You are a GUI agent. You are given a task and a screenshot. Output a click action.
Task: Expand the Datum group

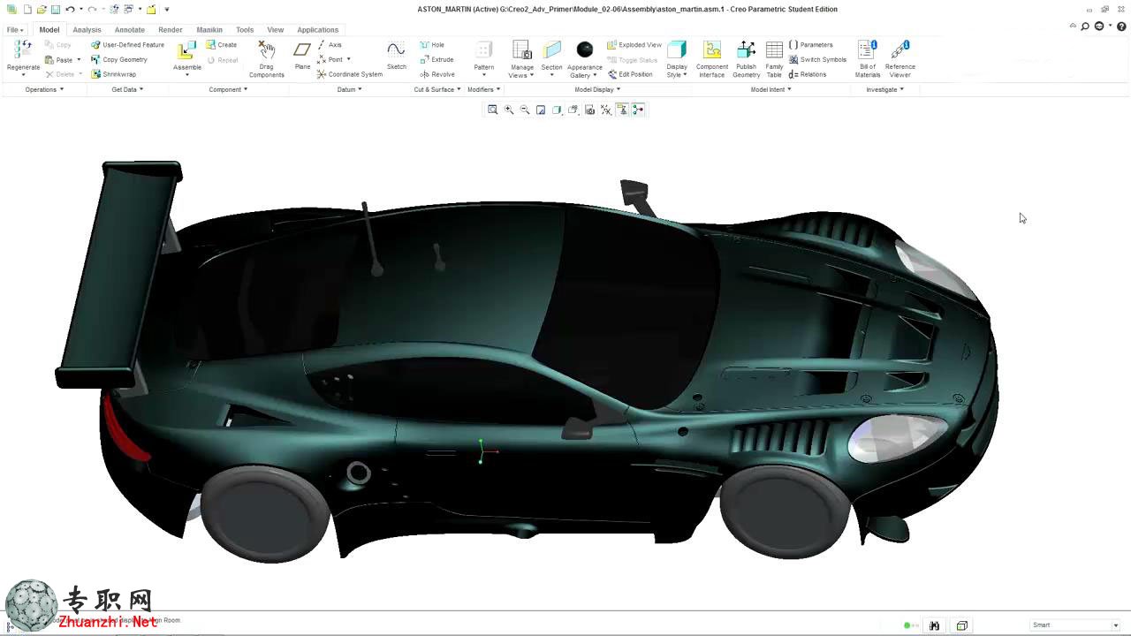coord(349,89)
